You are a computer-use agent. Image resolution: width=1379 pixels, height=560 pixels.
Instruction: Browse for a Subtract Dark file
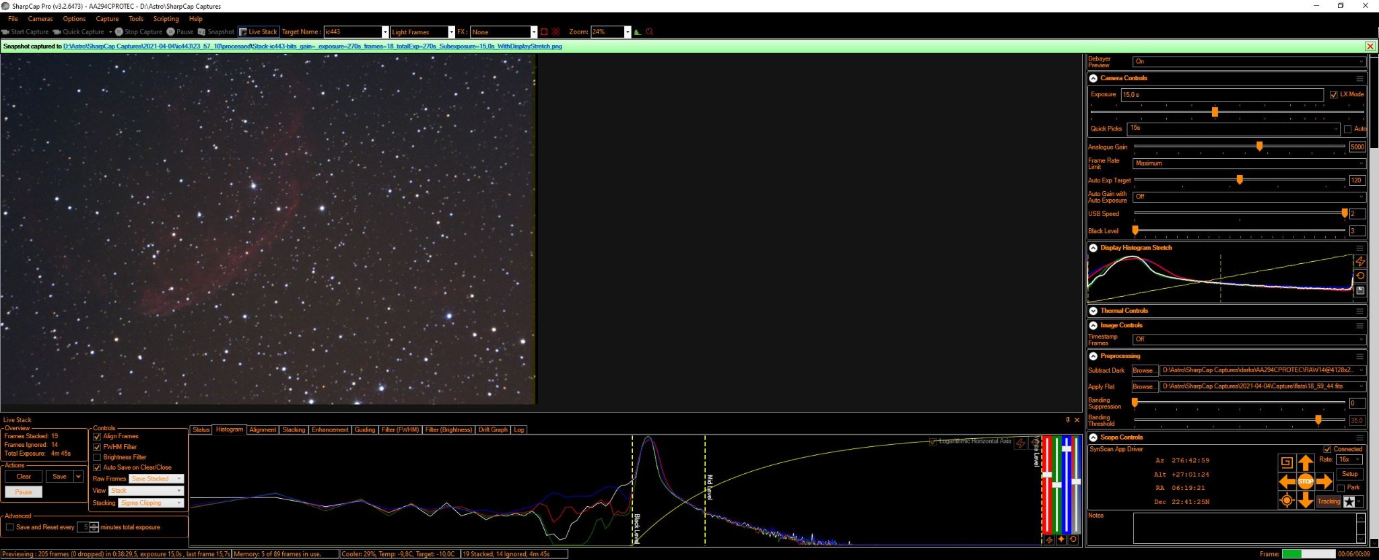coord(1144,370)
